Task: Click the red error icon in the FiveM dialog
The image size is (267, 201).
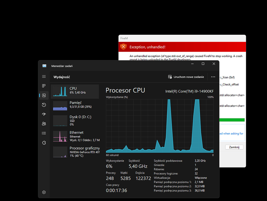Action: tap(123, 47)
